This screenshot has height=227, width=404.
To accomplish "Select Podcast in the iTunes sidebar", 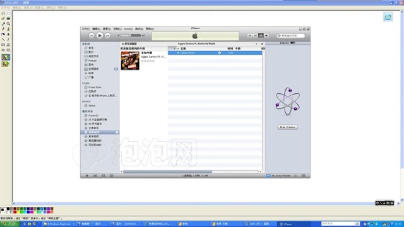I will [x=92, y=61].
